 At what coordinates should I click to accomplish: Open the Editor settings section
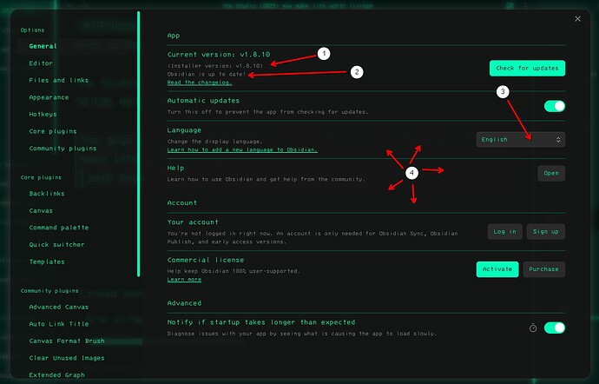coord(41,63)
